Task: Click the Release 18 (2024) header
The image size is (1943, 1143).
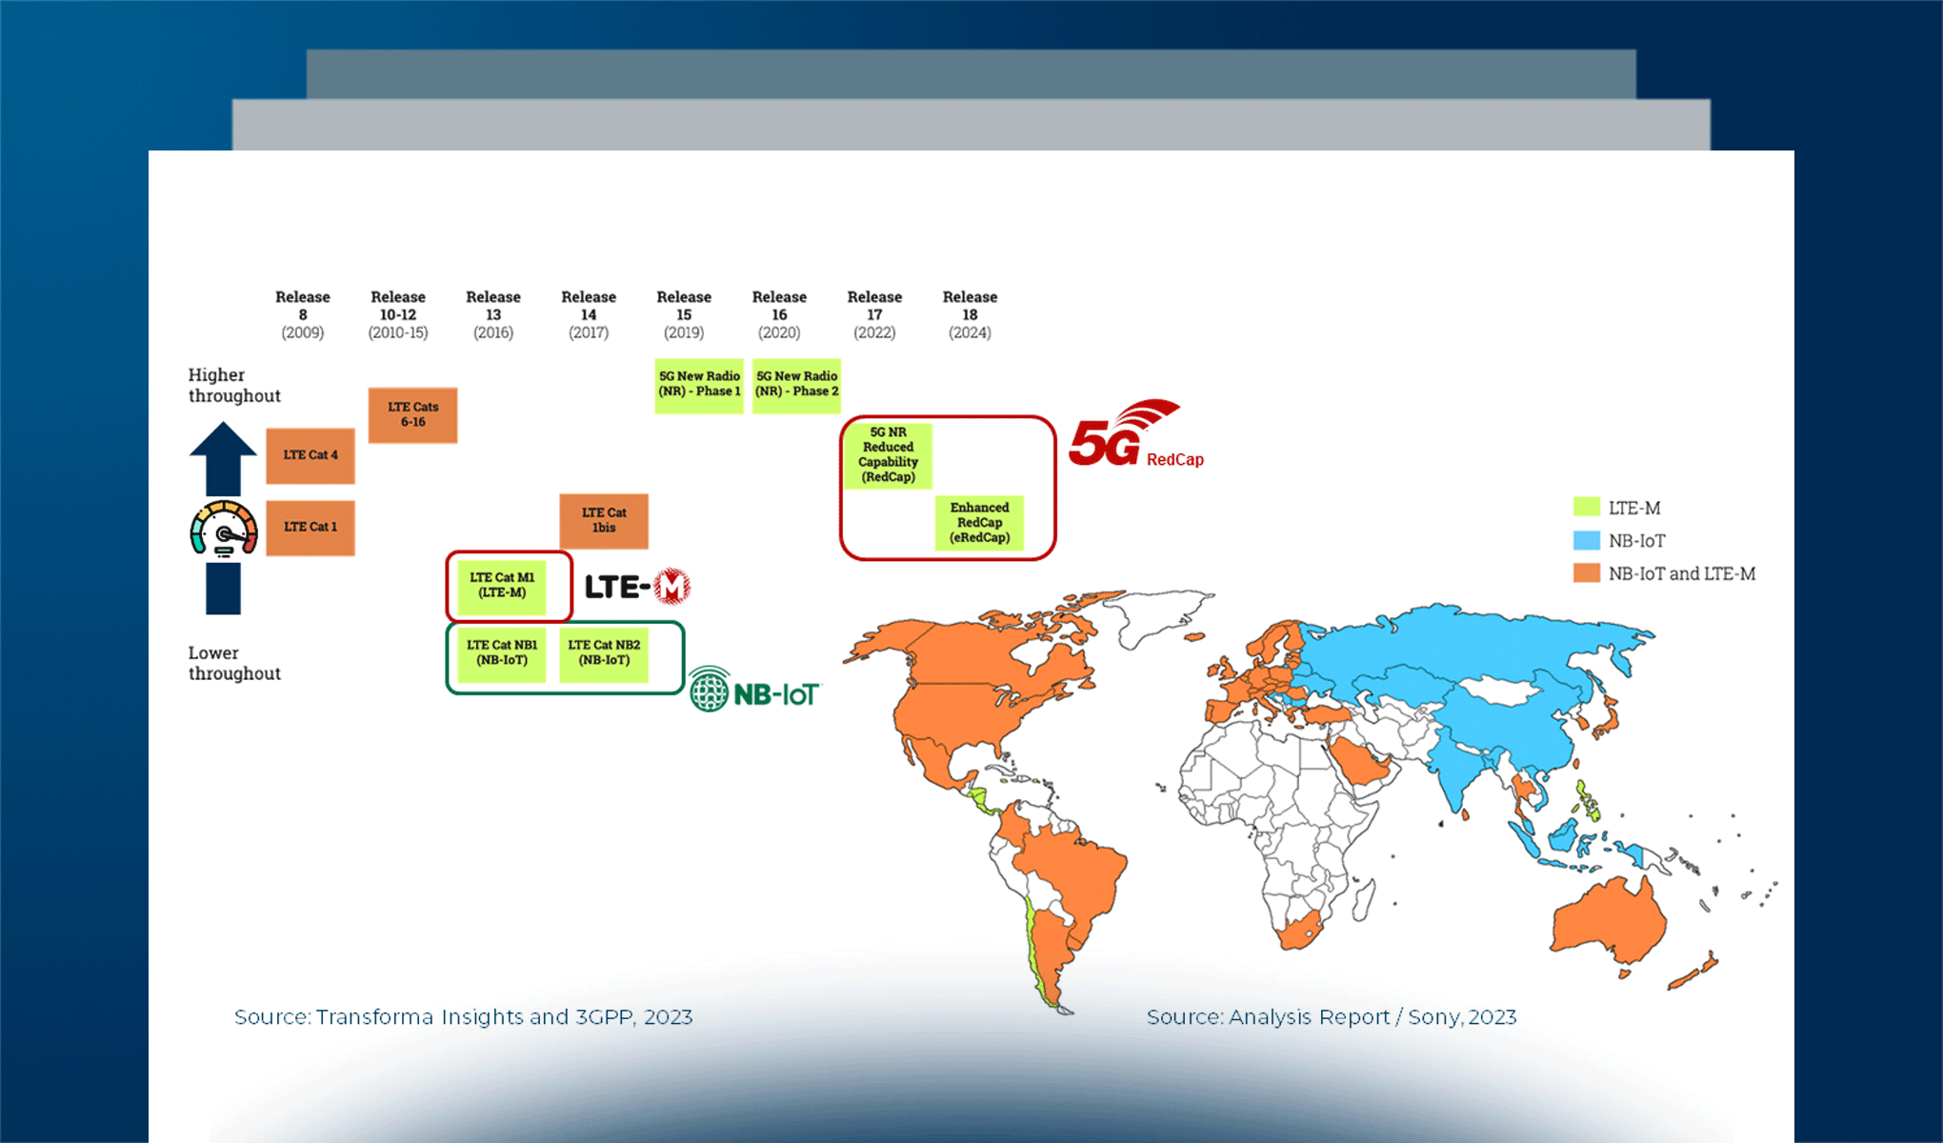Action: pos(970,314)
